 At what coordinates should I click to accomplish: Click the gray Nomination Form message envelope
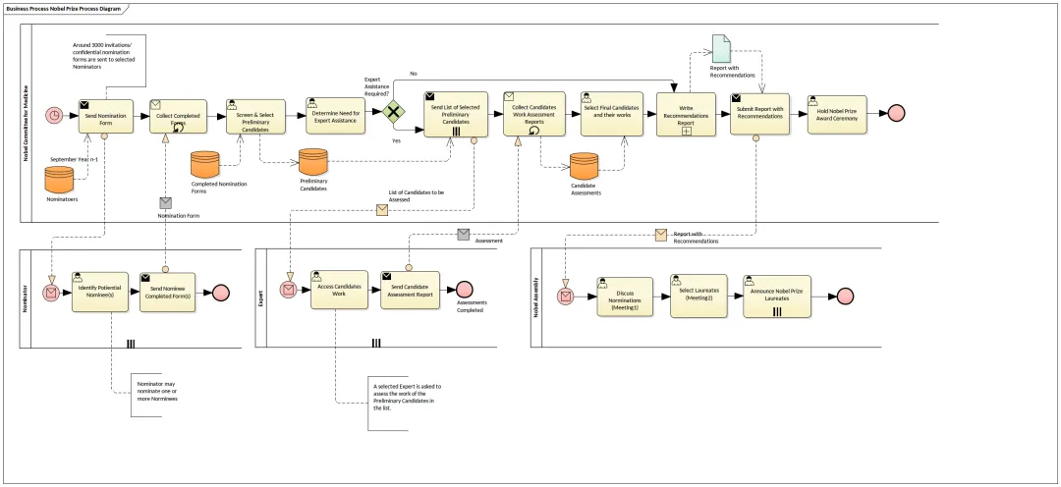tap(166, 203)
